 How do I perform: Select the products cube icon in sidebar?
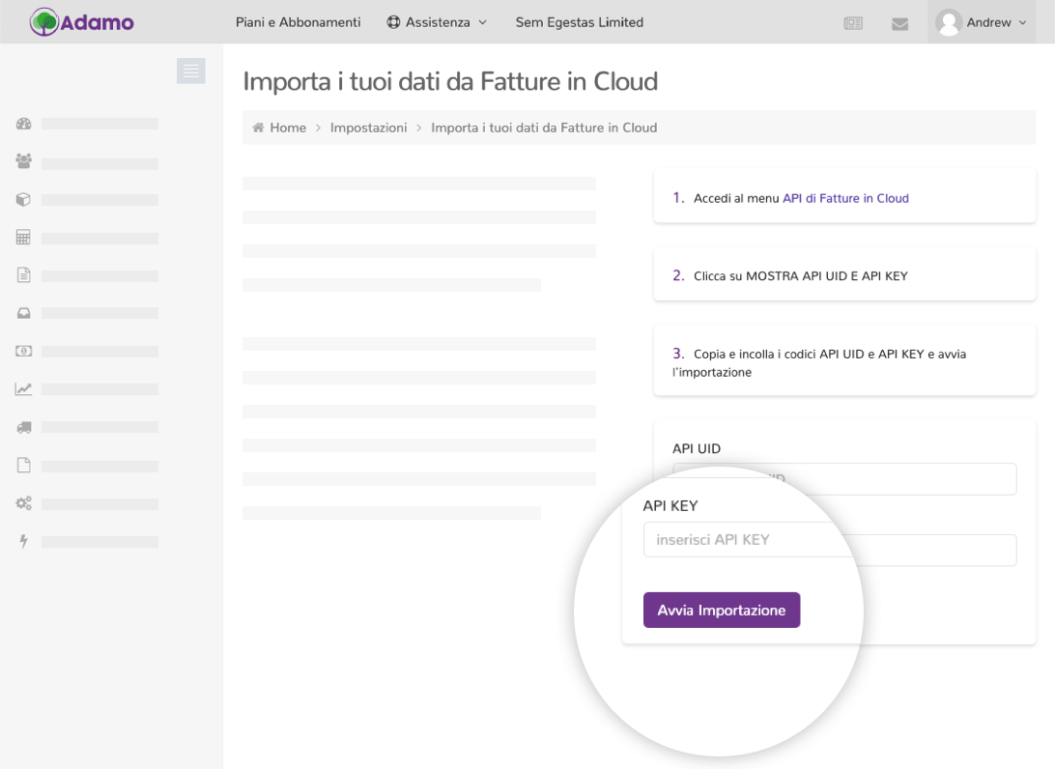click(23, 200)
